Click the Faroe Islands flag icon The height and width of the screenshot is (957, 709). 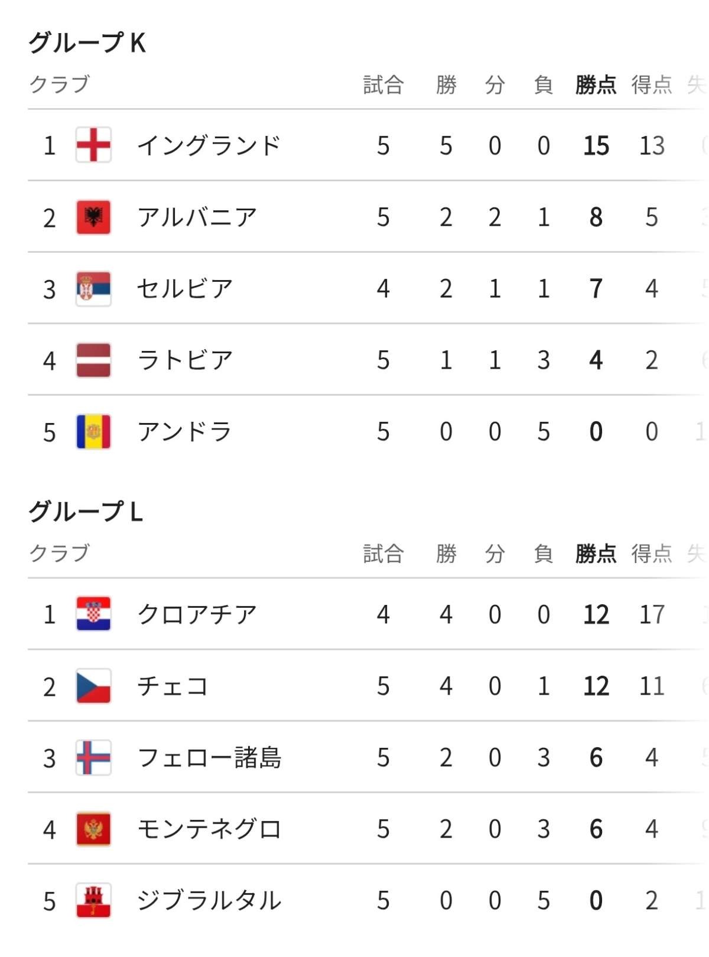[x=93, y=757]
